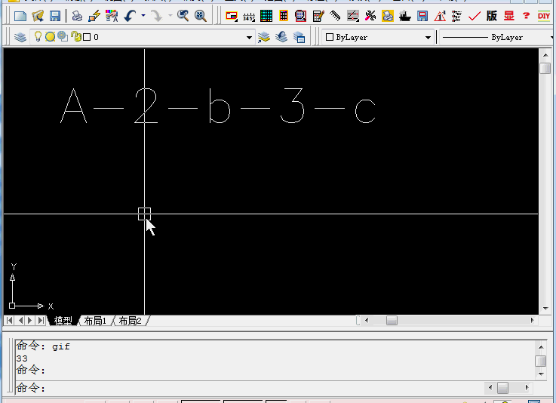Image resolution: width=556 pixels, height=403 pixels.
Task: Click the command history scroll-up arrow
Action: coord(540,347)
